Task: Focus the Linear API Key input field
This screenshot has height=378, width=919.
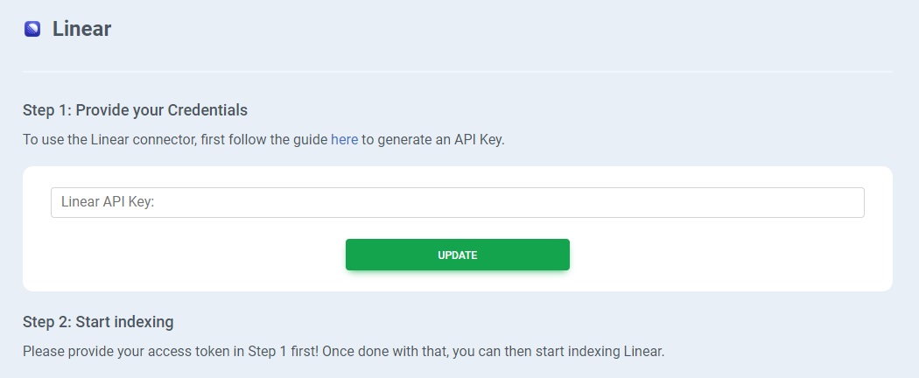Action: [457, 202]
